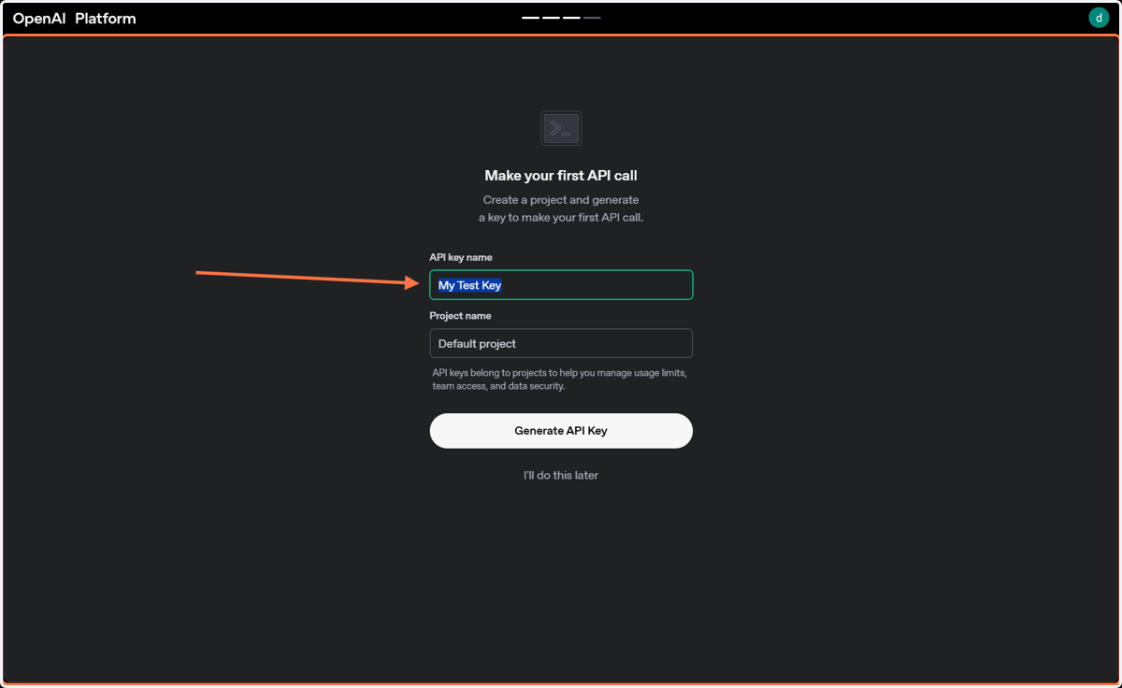Select the 'Project name' label
The width and height of the screenshot is (1122, 688).
pyautogui.click(x=460, y=316)
